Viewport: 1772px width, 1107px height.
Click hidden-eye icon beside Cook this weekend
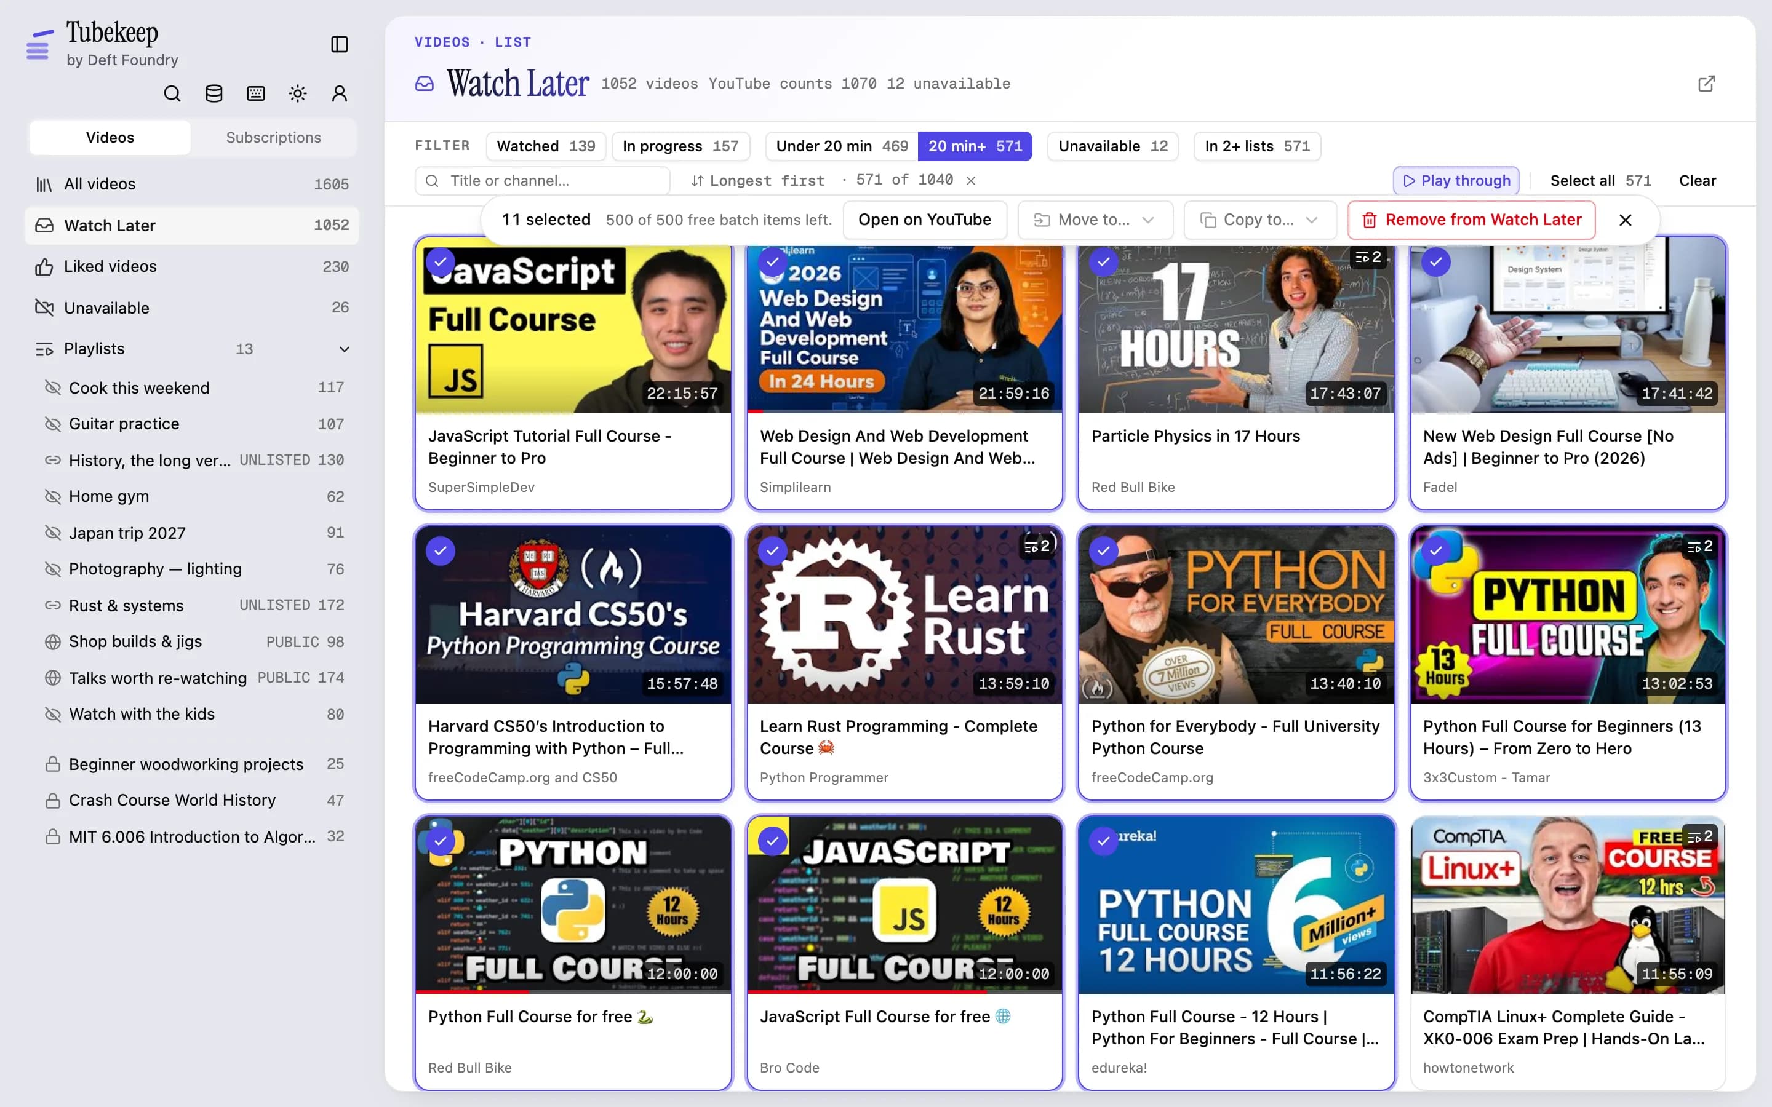53,387
